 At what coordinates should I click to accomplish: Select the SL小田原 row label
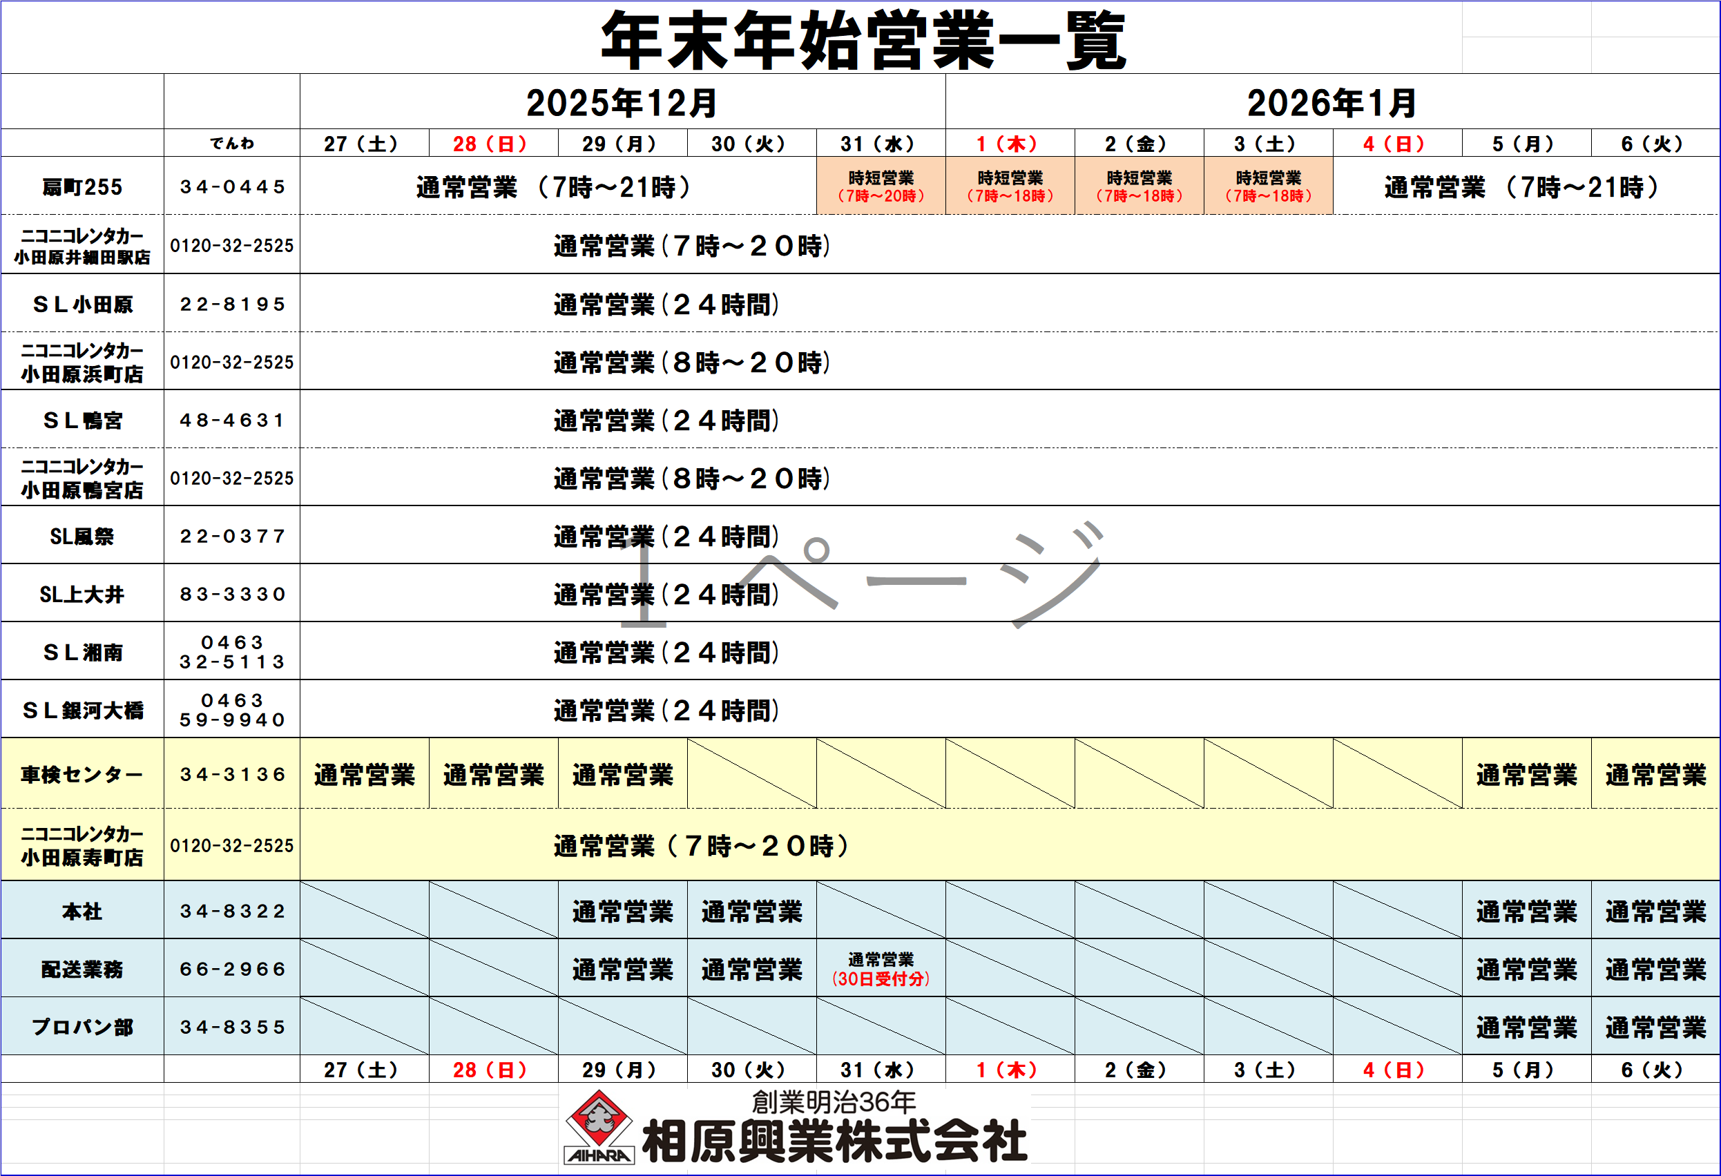tap(82, 305)
